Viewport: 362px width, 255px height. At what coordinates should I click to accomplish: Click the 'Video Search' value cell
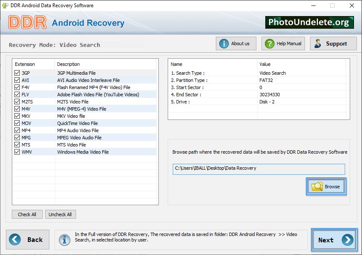click(x=272, y=73)
